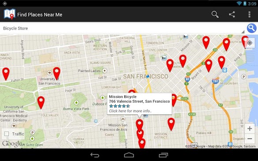Open the recent apps navigation button
The width and height of the screenshot is (258, 161).
[163, 155]
